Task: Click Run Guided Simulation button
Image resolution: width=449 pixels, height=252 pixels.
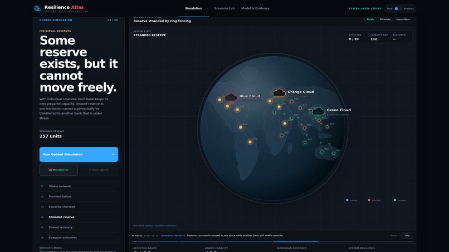Action: (79, 155)
